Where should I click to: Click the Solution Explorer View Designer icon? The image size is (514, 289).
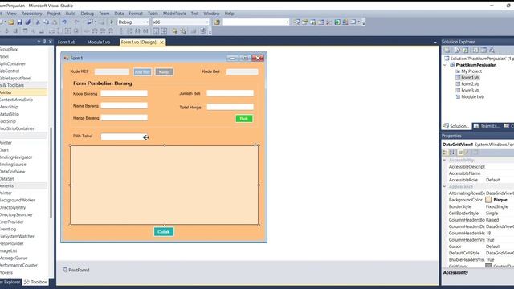[483, 50]
